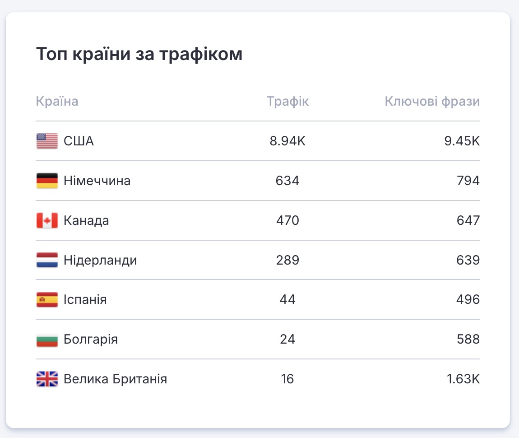Open the Німеччина country row
This screenshot has width=519, height=438.
(97, 181)
